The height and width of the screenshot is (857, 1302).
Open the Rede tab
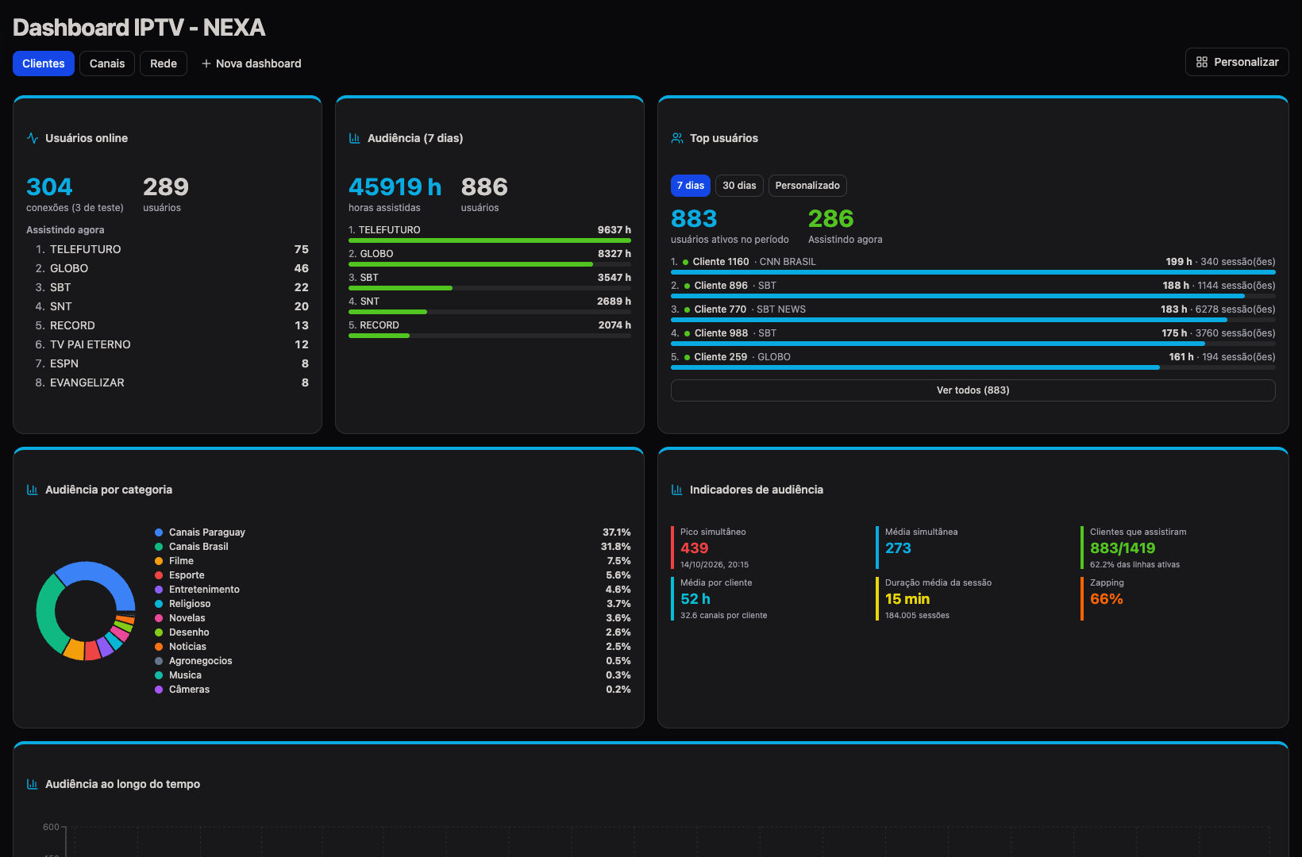pyautogui.click(x=164, y=63)
